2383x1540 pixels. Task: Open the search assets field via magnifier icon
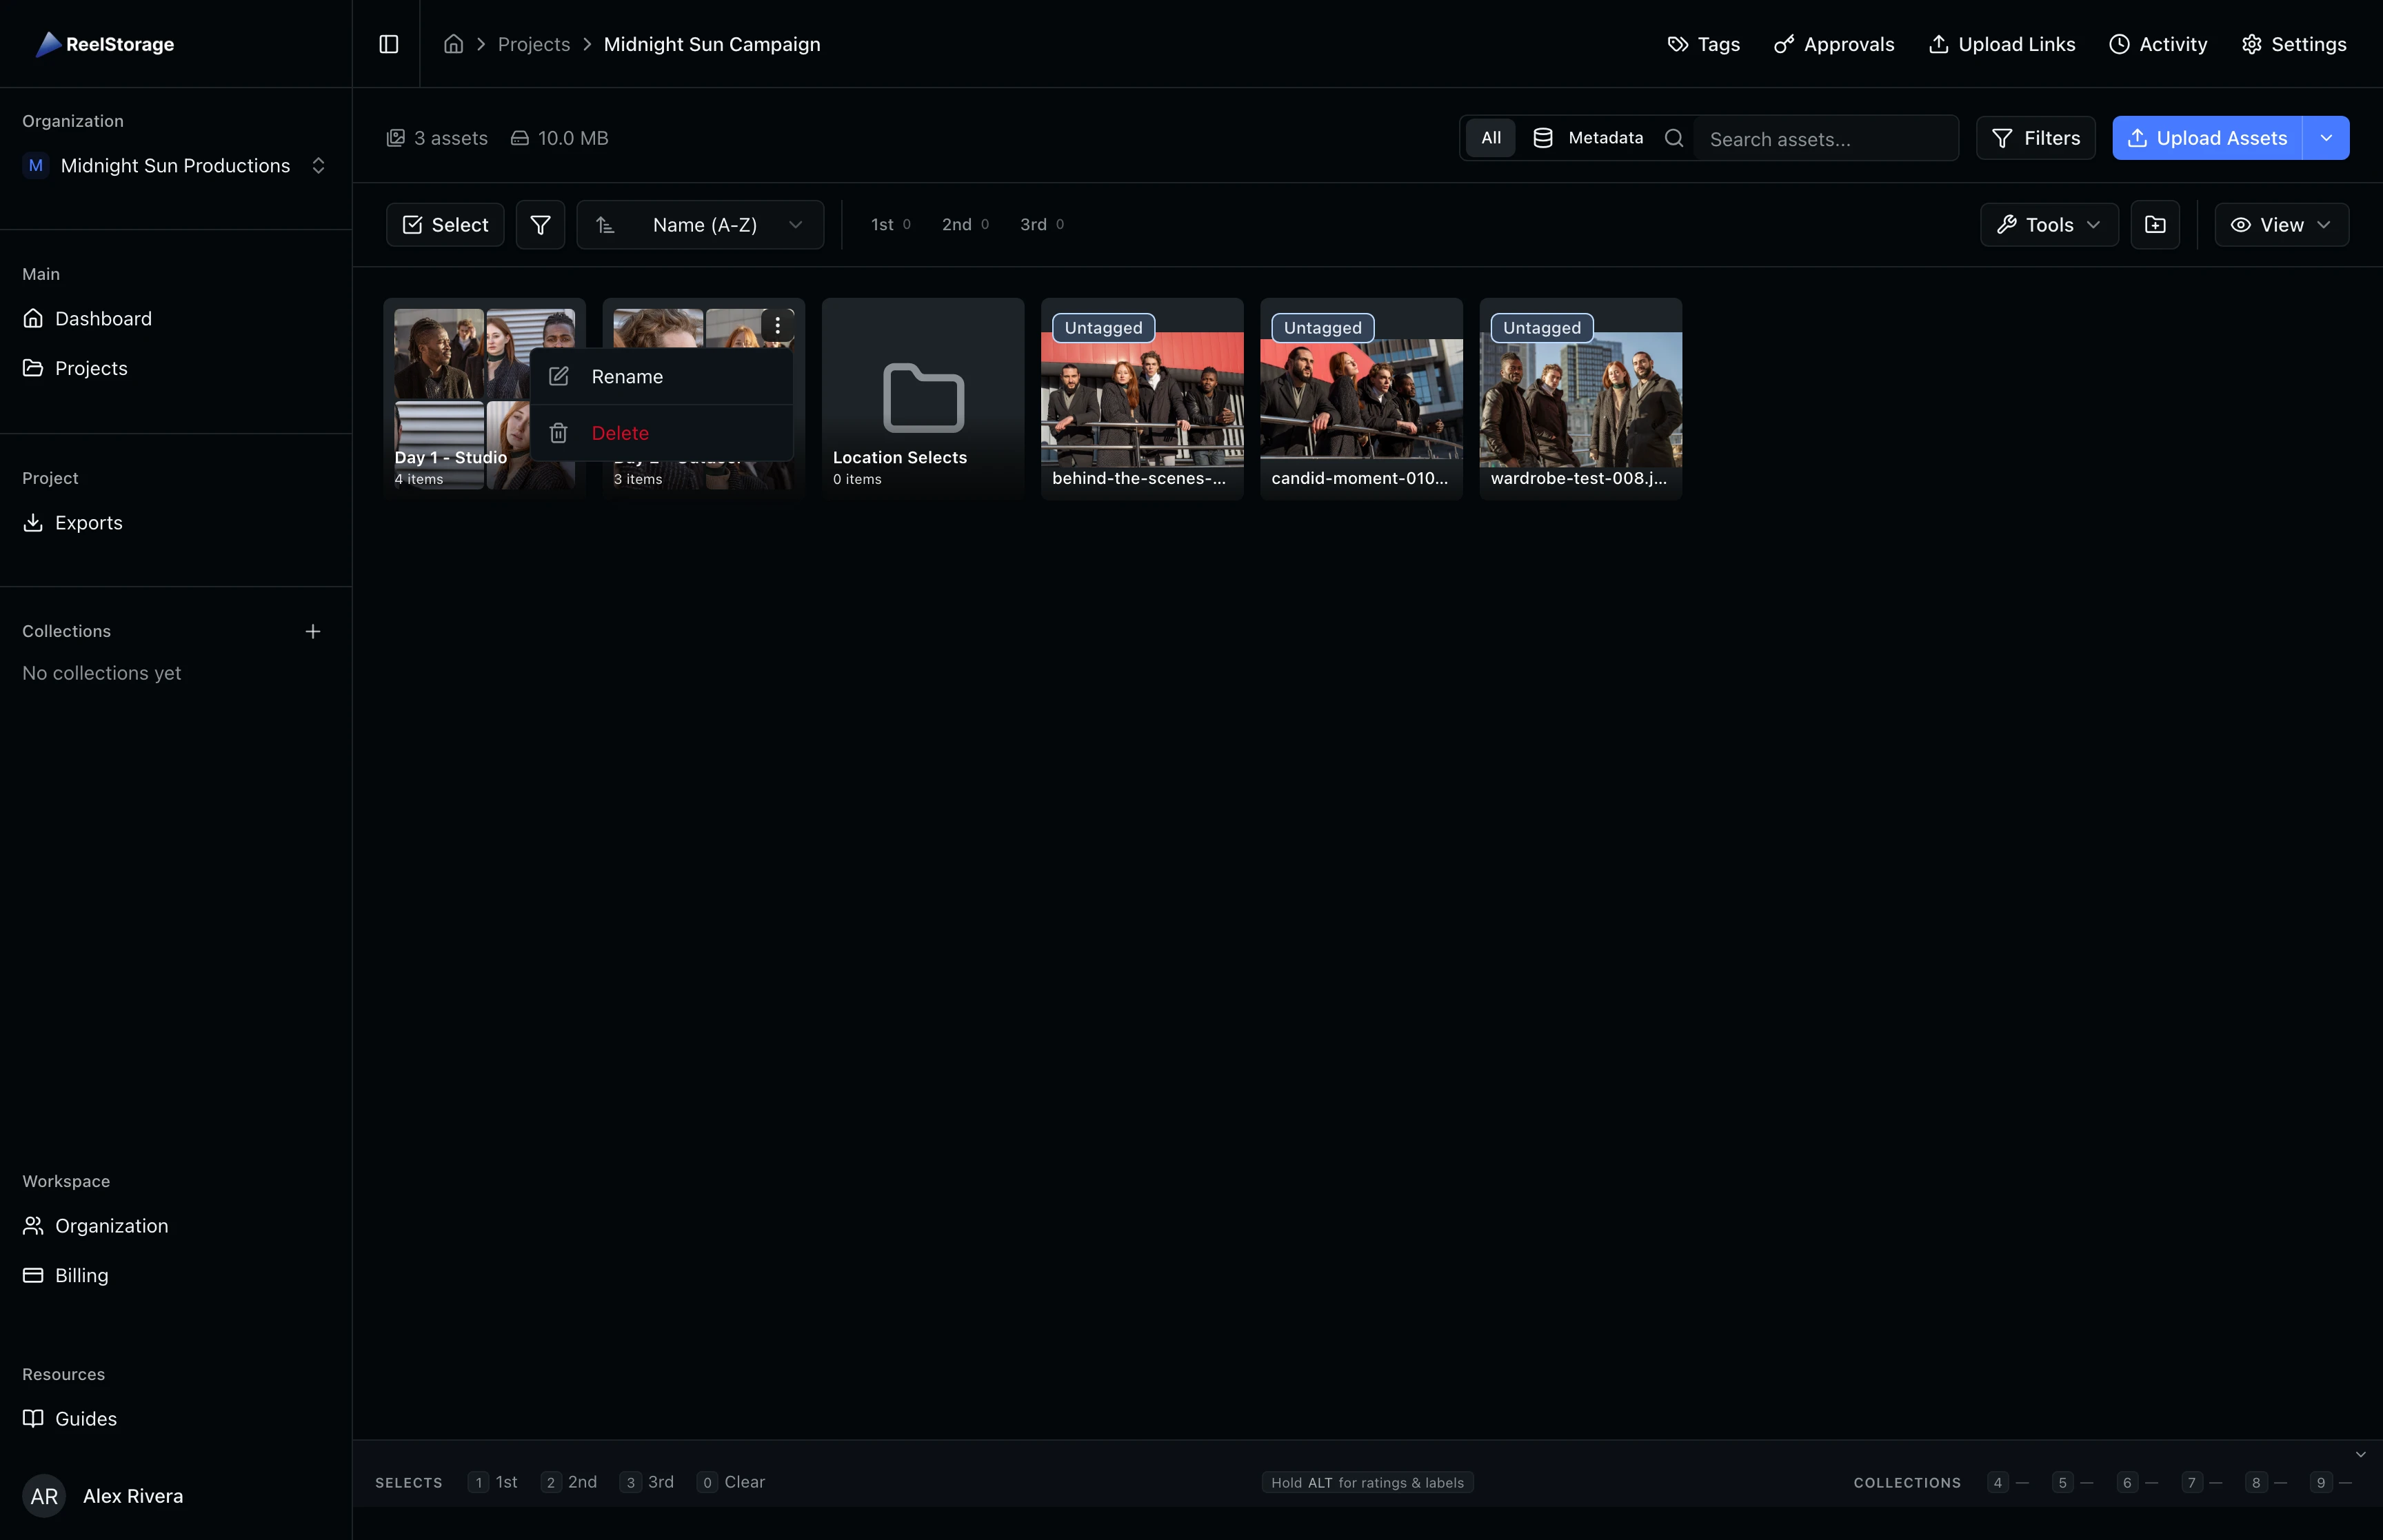pyautogui.click(x=1674, y=138)
